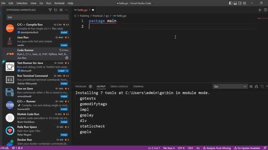Click Rails Run Specs heart icon
This screenshot has height=150, width=268.
coord(10,130)
